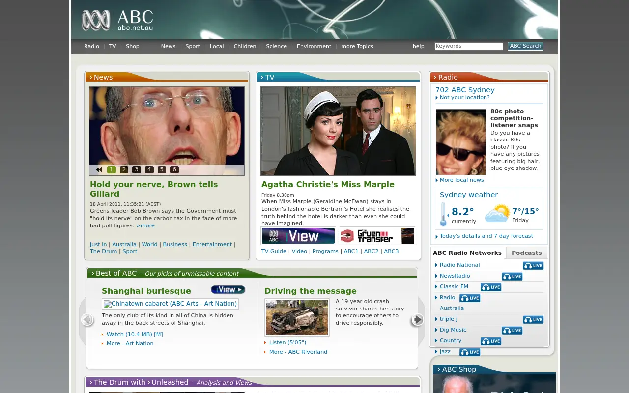
Task: Listen live to Jazz
Action: pyautogui.click(x=470, y=352)
